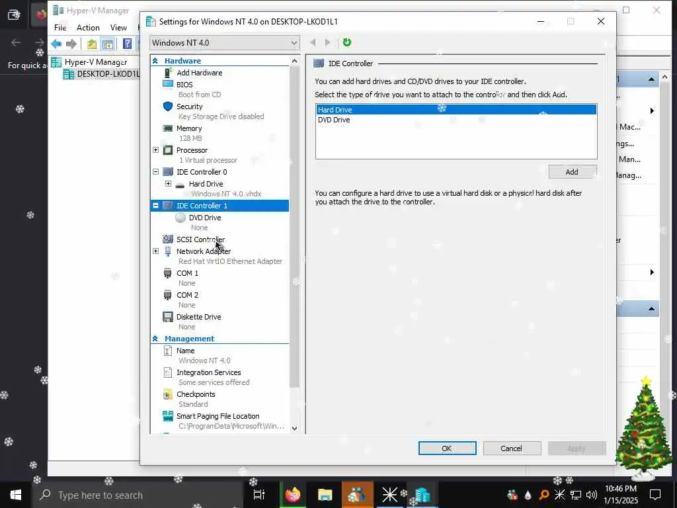This screenshot has width=677, height=508.
Task: Click the Forward arrow in Hyper-V Manager toolbar
Action: point(71,44)
